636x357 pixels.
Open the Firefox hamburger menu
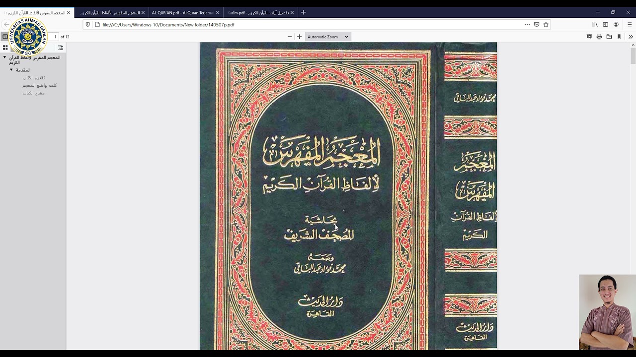[x=630, y=24]
